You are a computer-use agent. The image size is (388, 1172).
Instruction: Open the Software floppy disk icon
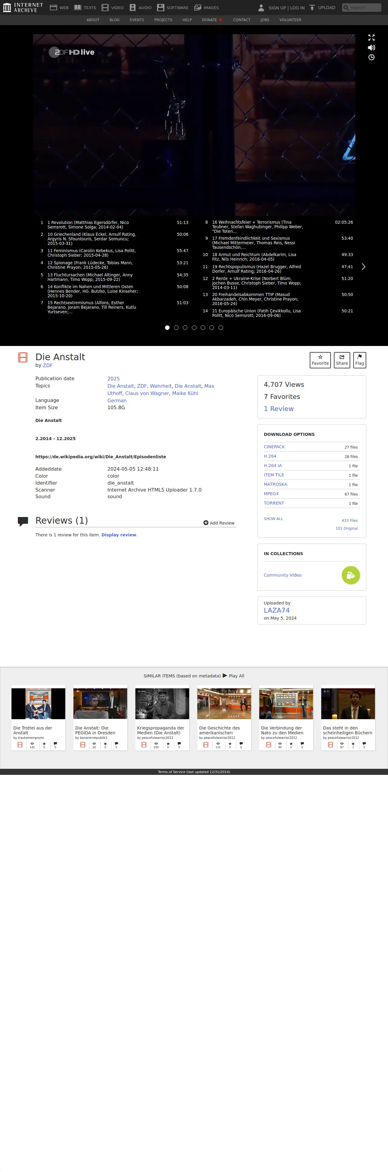tap(160, 8)
